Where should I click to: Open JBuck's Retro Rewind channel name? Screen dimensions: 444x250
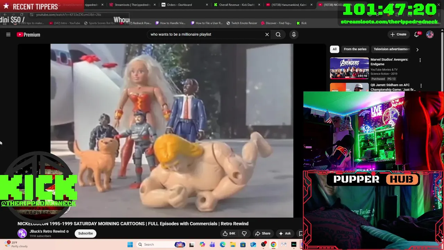tap(47, 231)
